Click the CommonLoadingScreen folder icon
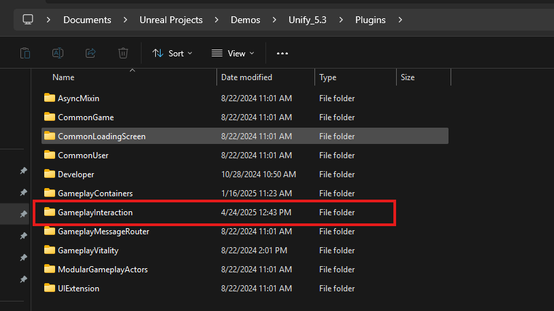The width and height of the screenshot is (554, 311). (x=50, y=136)
